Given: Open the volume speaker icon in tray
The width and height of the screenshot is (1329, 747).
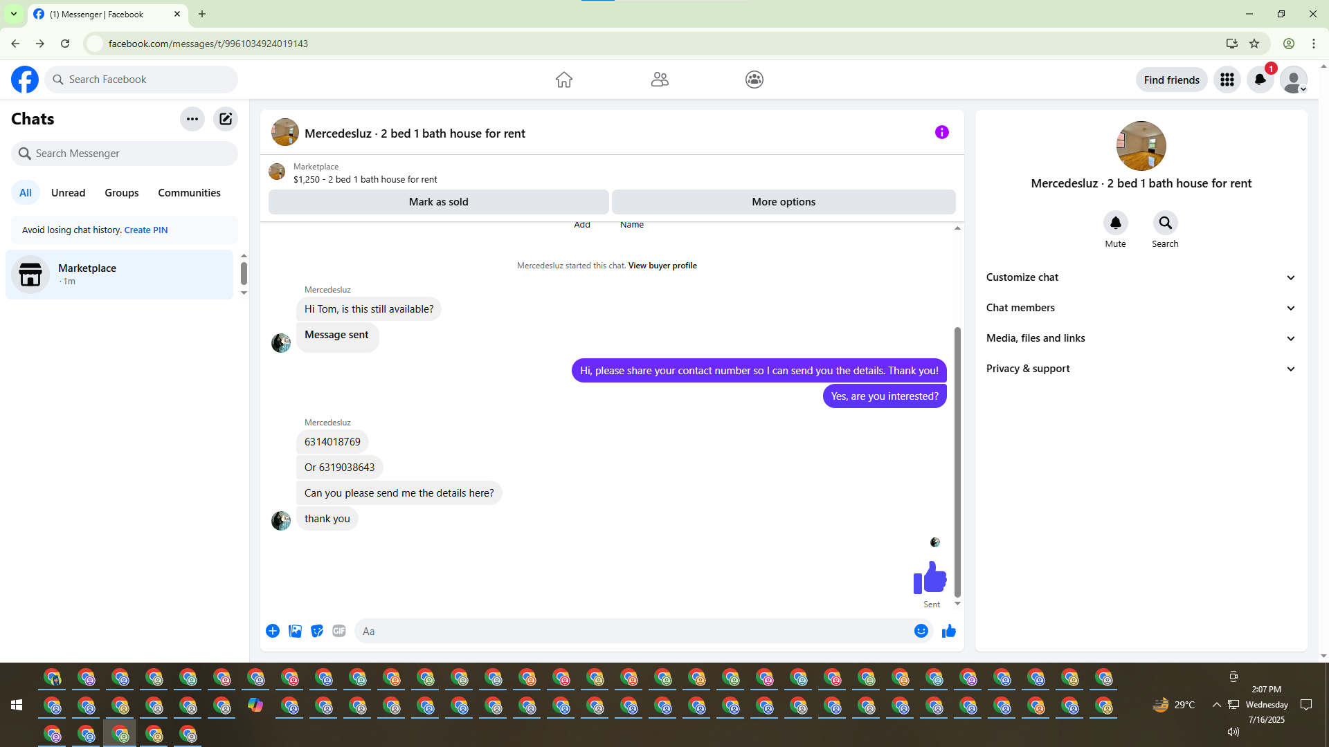Looking at the screenshot, I should pos(1233,732).
